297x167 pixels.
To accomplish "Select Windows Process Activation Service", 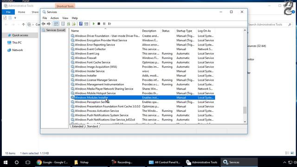I will click(x=142, y=111).
